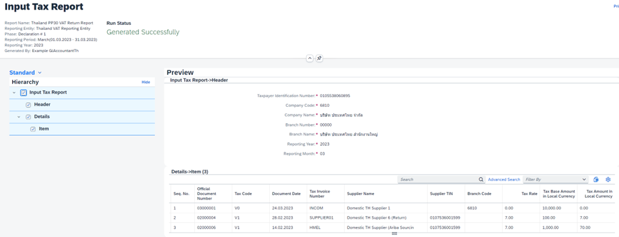This screenshot has width=619, height=237.
Task: Open Advanced Search link
Action: pos(503,179)
